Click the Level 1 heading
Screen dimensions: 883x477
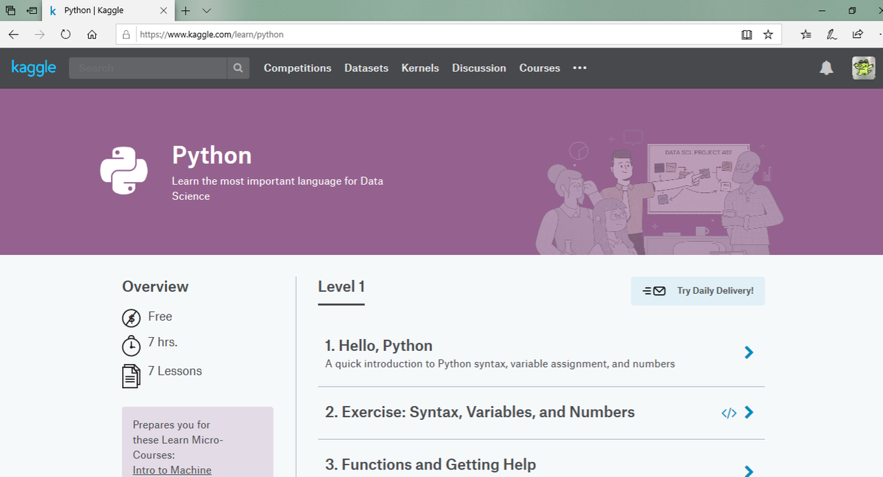tap(341, 287)
